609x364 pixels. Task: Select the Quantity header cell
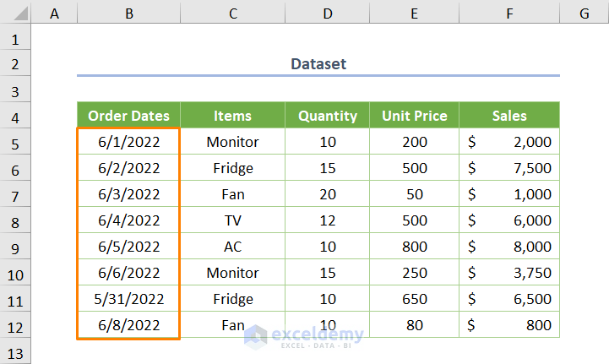click(328, 116)
